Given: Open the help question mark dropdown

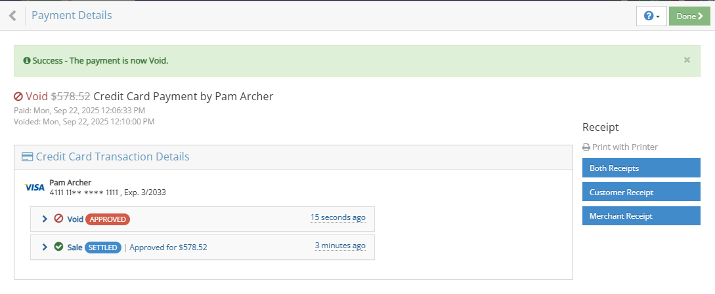Looking at the screenshot, I should coord(651,16).
